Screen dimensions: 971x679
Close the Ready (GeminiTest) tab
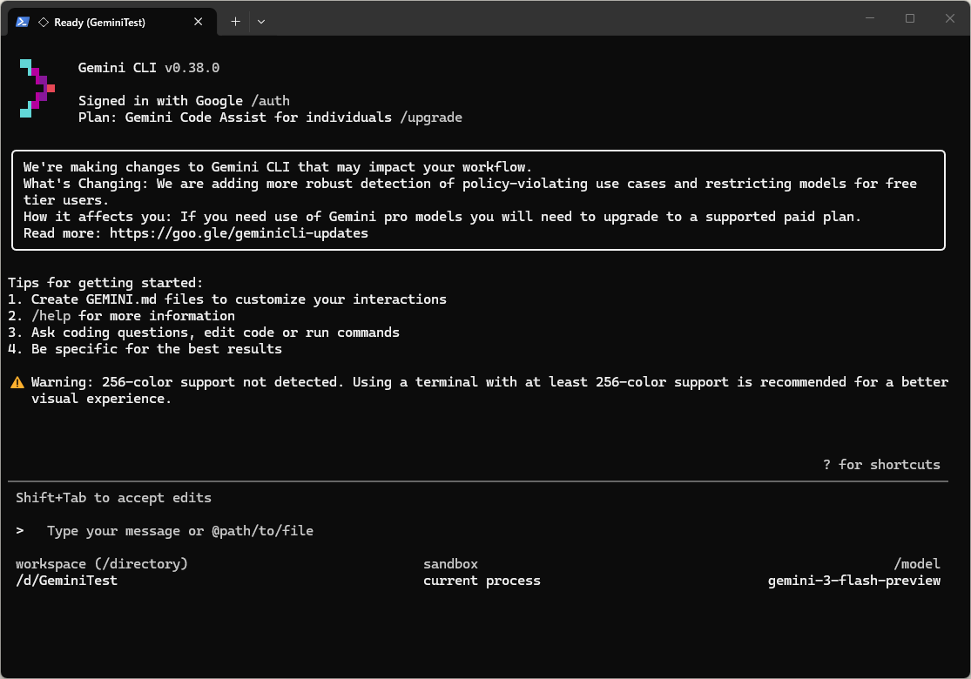point(202,22)
